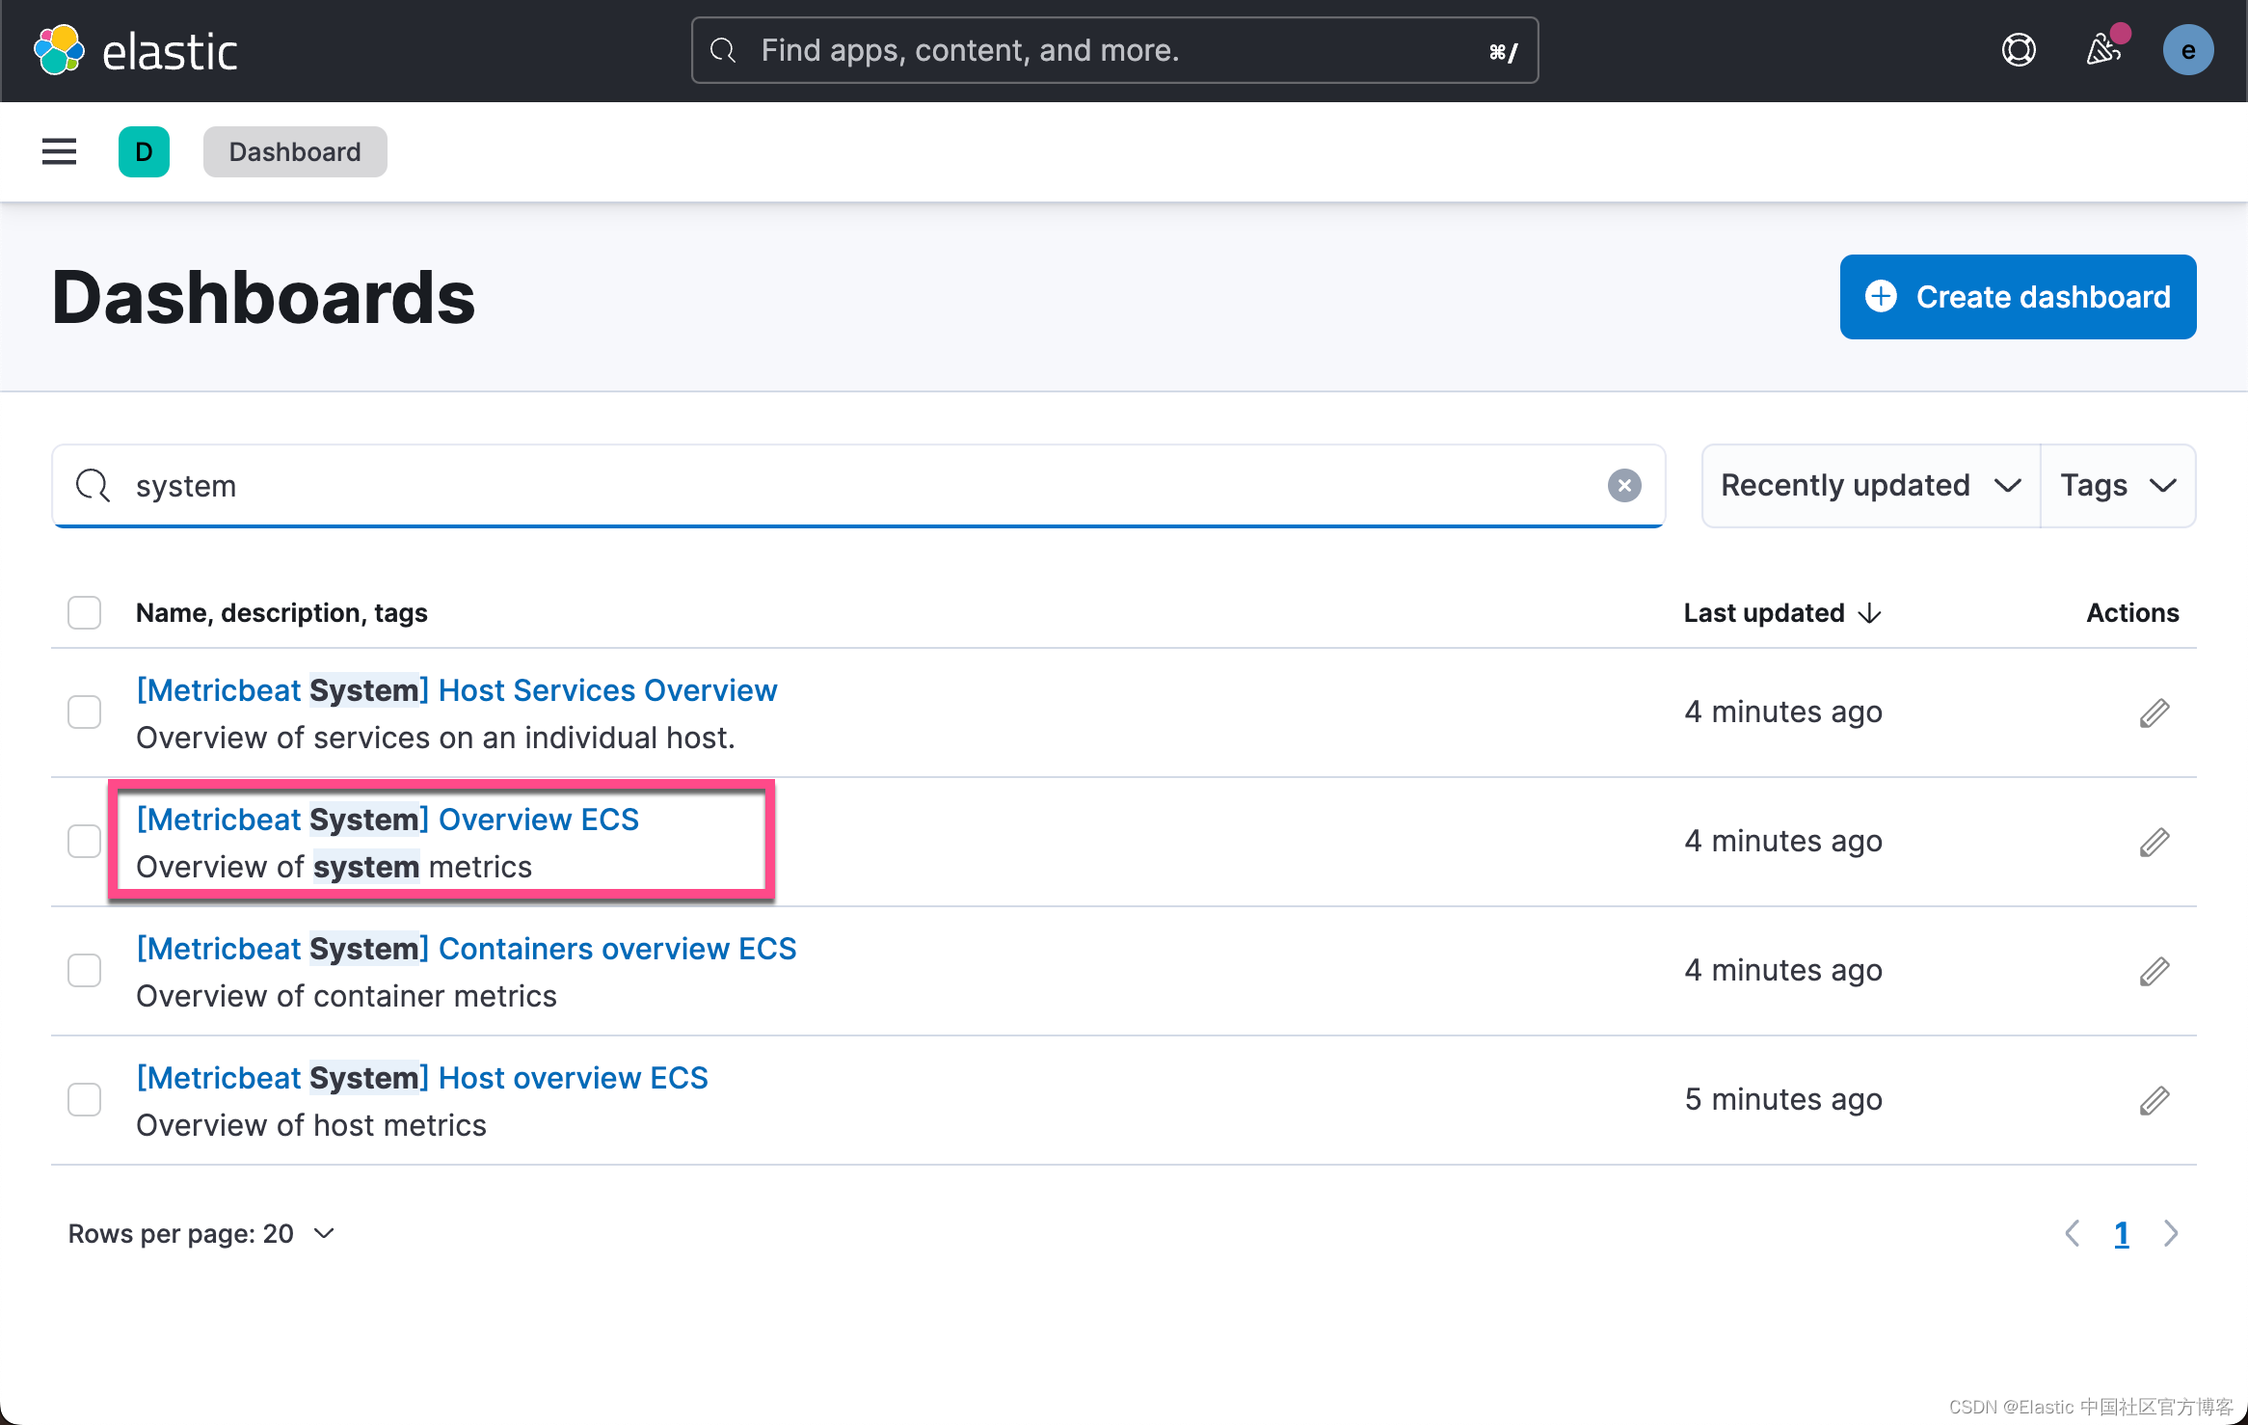The height and width of the screenshot is (1425, 2248).
Task: Open the hamburger navigation menu
Action: pyautogui.click(x=59, y=151)
